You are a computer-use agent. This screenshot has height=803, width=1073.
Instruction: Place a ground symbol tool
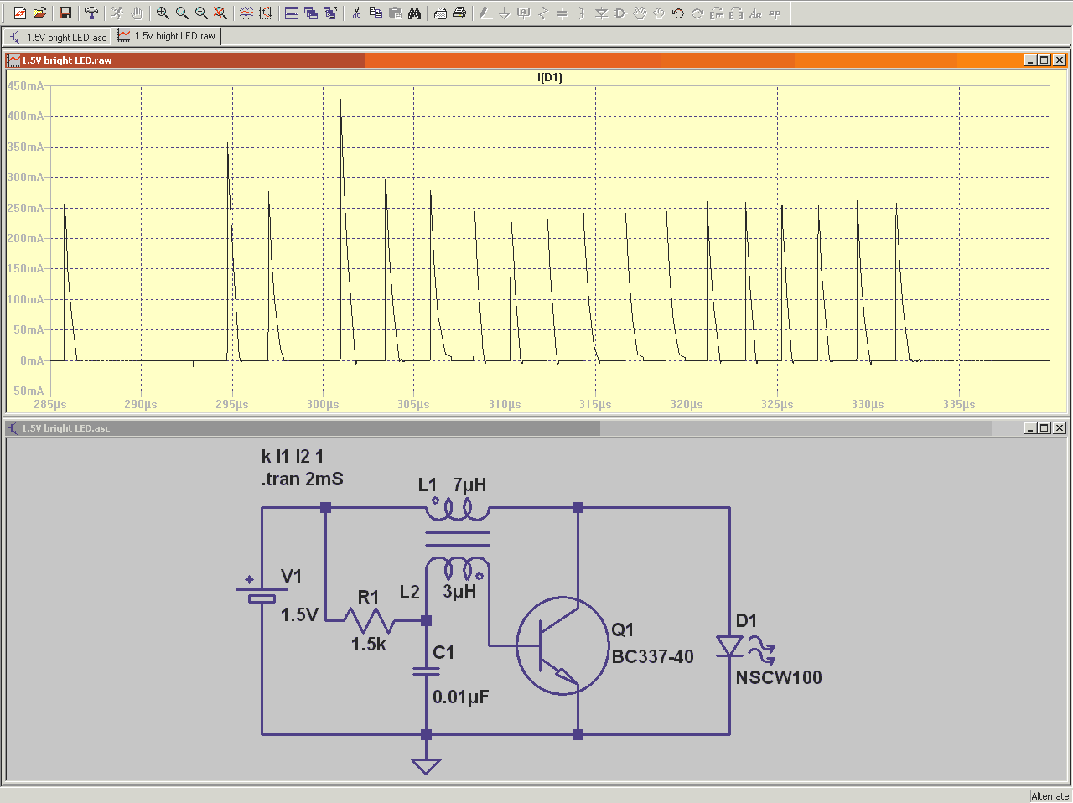505,13
